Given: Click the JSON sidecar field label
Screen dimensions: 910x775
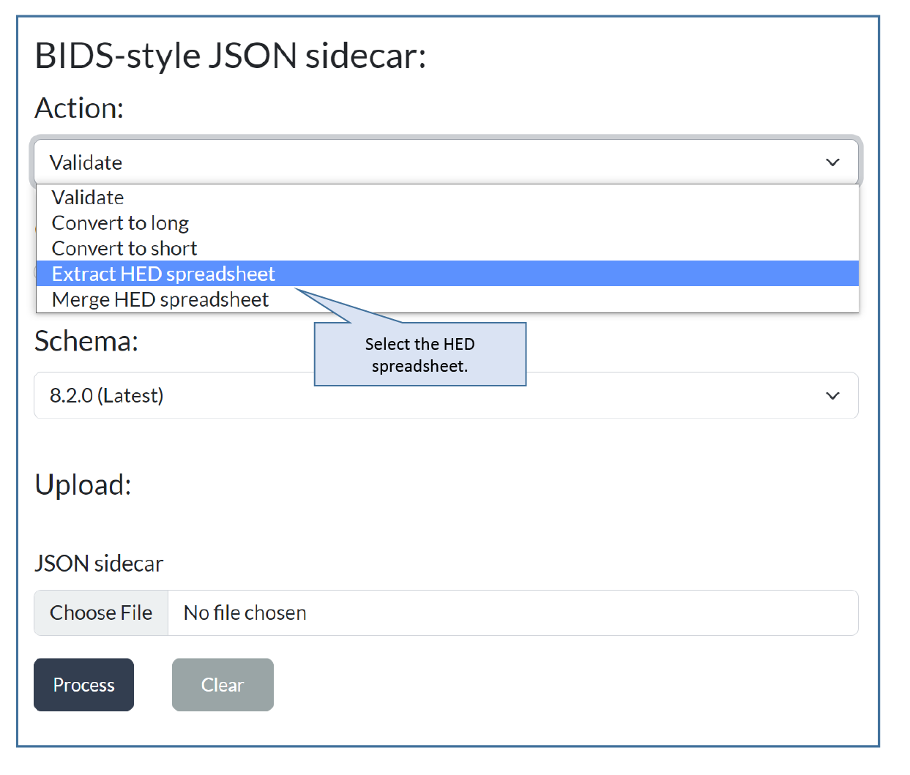Looking at the screenshot, I should click(x=99, y=564).
